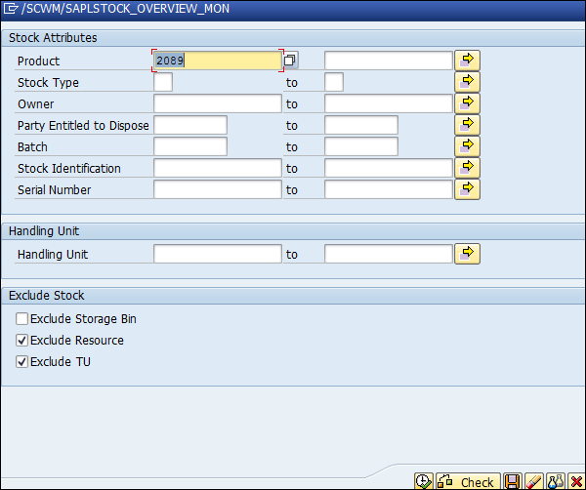The image size is (586, 490).
Task: Open multiple selection arrow for Serial Number
Action: (x=468, y=189)
